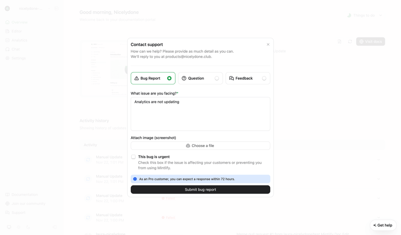Select the Bug Report option

coord(153,78)
